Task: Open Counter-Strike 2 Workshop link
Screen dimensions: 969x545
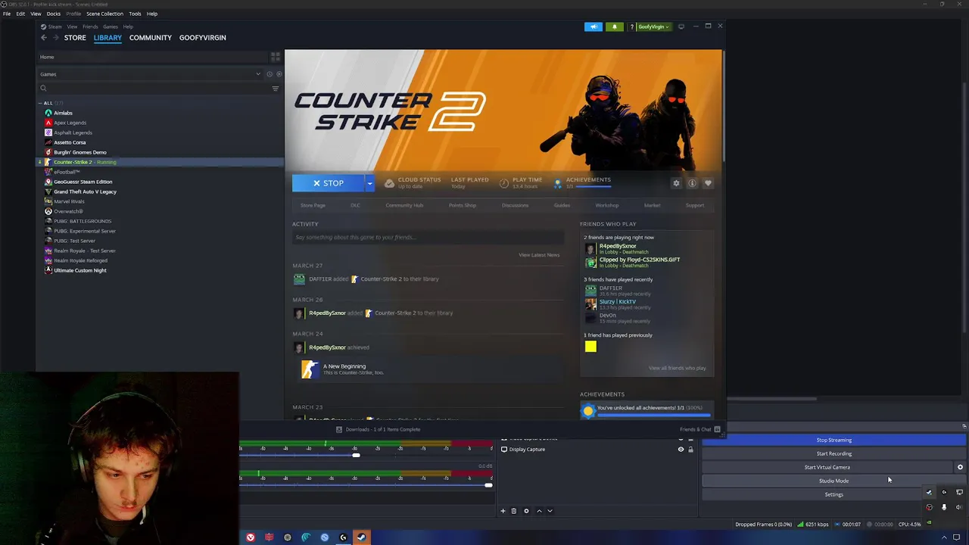Action: pos(606,205)
